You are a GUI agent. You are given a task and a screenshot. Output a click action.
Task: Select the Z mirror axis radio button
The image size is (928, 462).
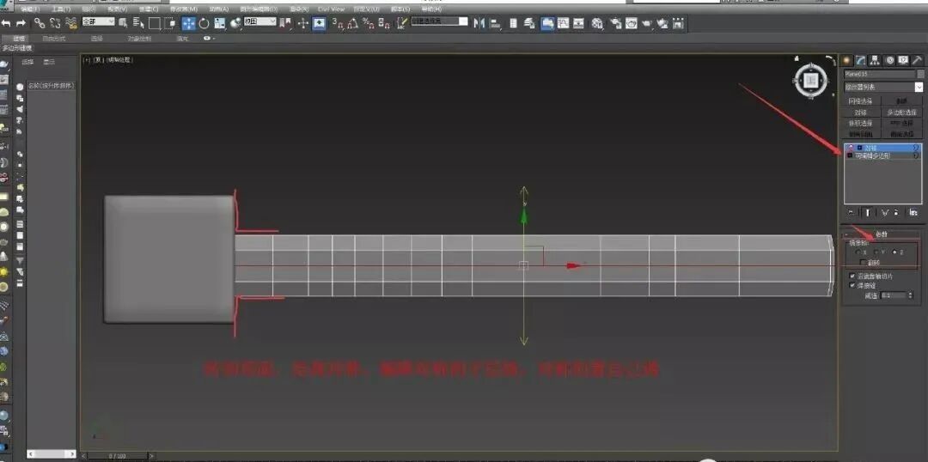(x=894, y=252)
